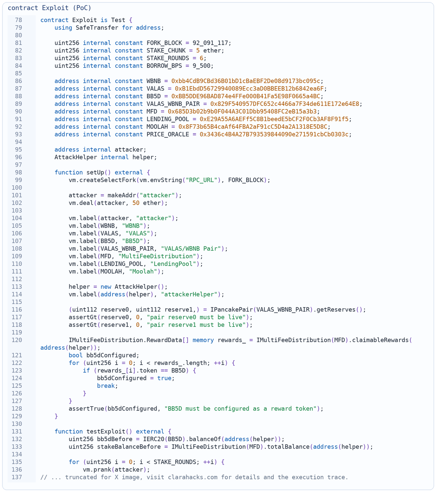The width and height of the screenshot is (436, 492).
Task: Click the STAKE_CHUNK constant declaration line
Action: coord(140,50)
